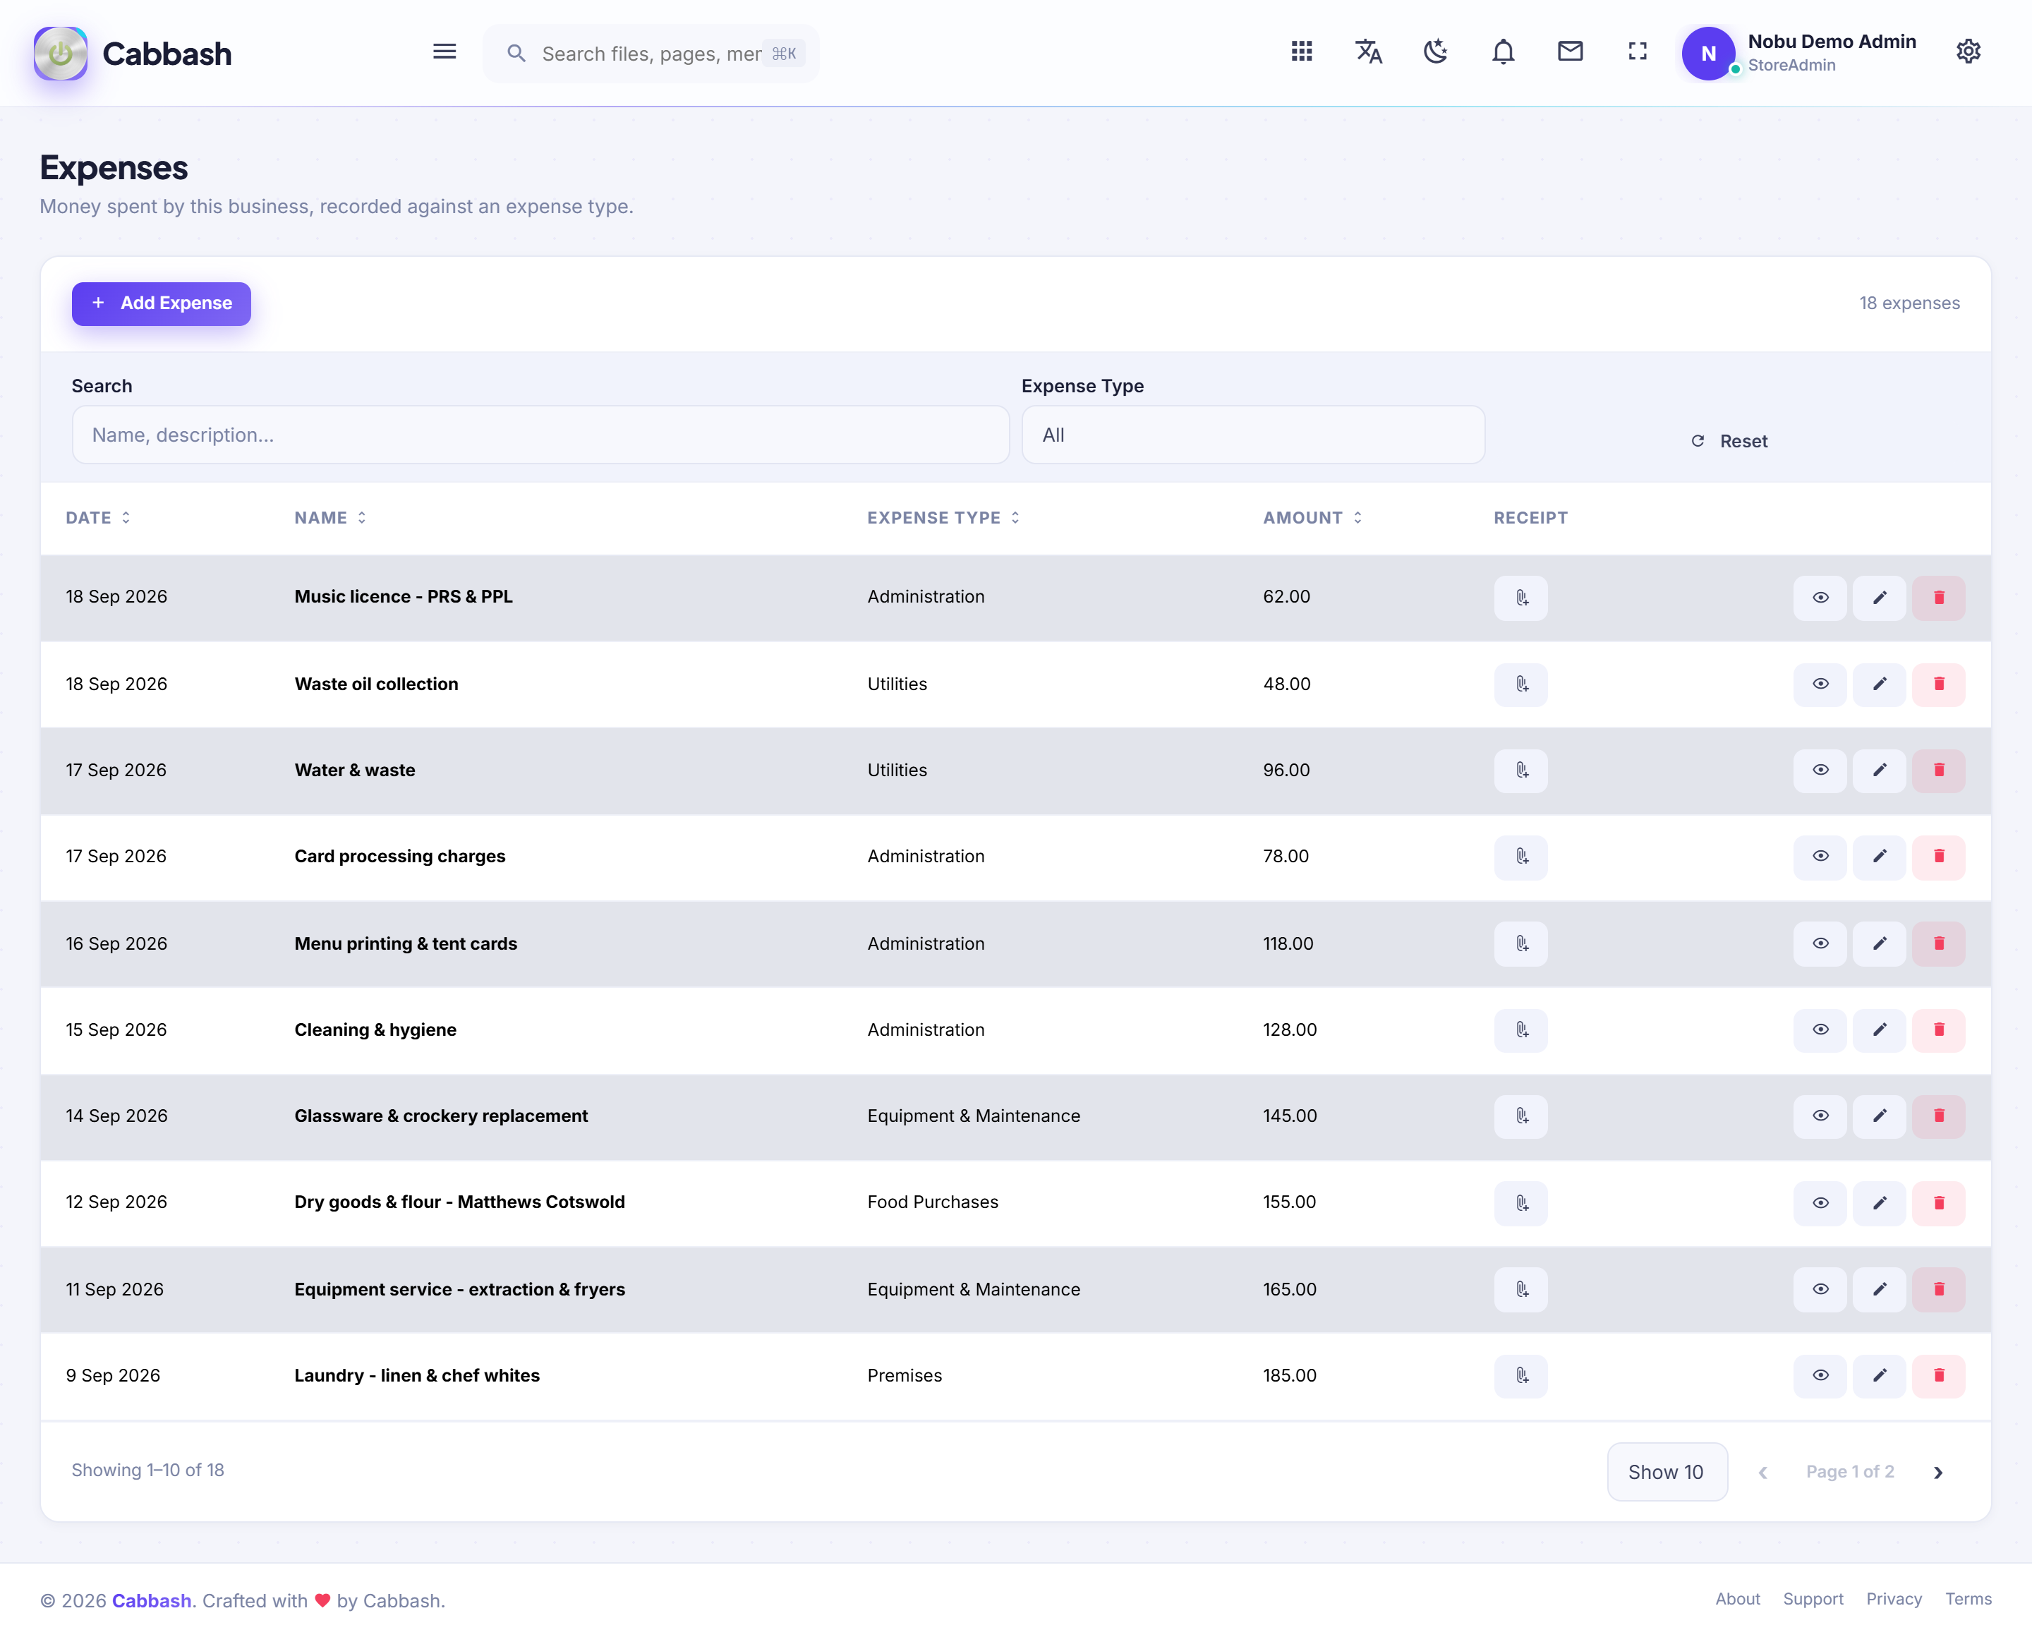The image size is (2032, 1637).
Task: Sort the table by Name column
Action: click(x=330, y=518)
